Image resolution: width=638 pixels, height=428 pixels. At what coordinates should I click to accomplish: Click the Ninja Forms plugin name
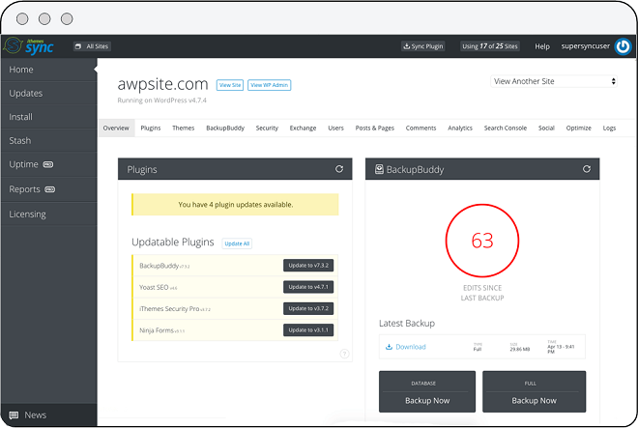[x=157, y=330]
